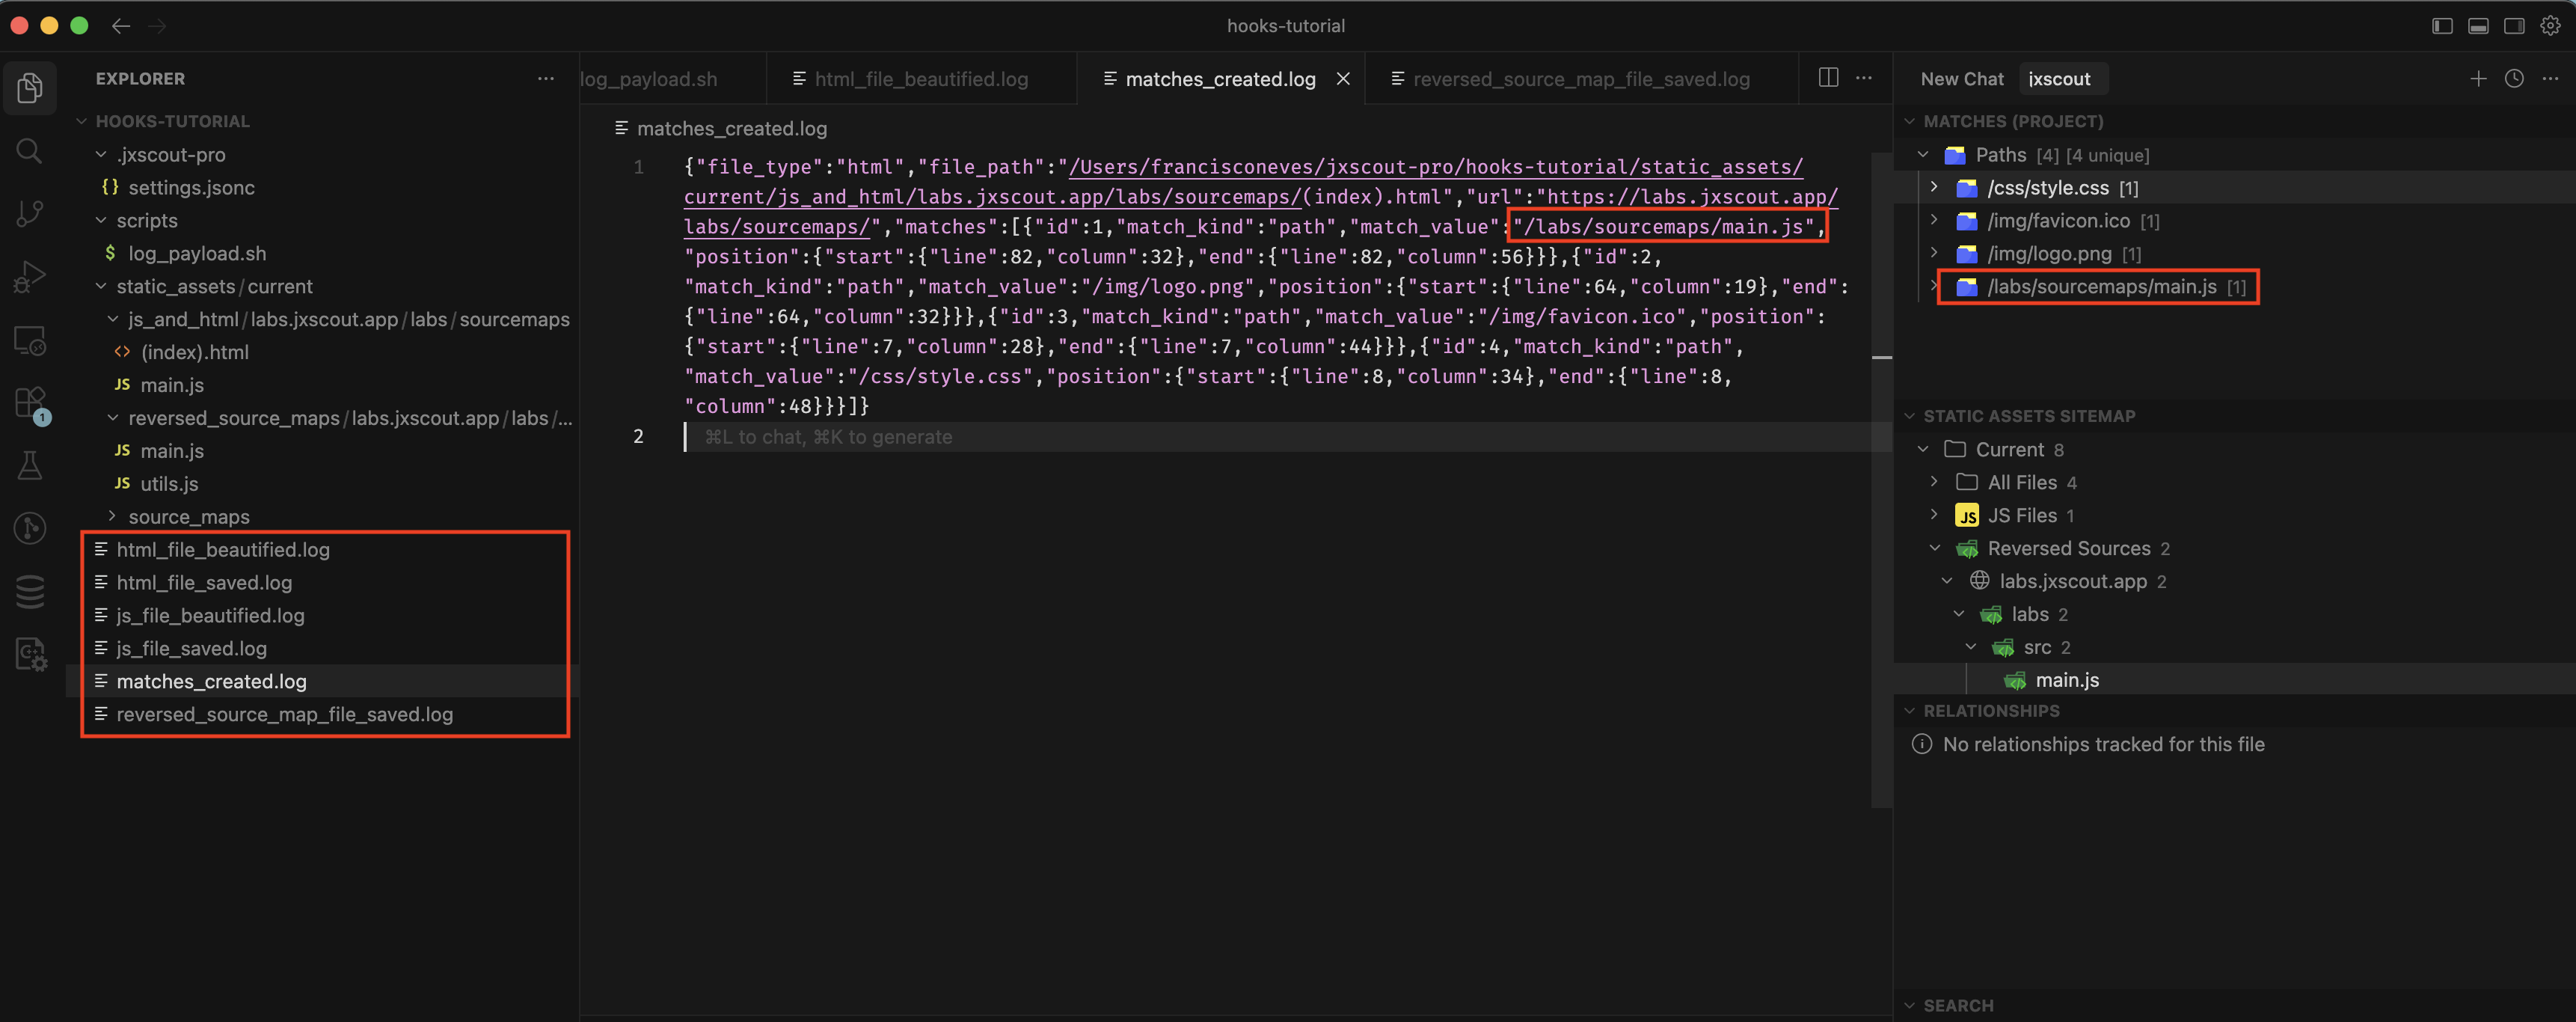Switch to New Chat tab
This screenshot has height=1022, width=2576.
1961,79
